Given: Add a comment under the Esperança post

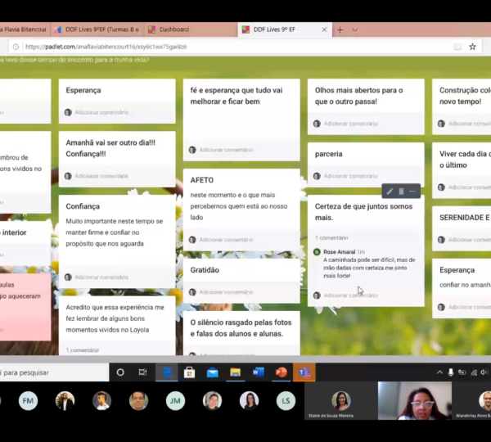Looking at the screenshot, I should pyautogui.click(x=102, y=112).
